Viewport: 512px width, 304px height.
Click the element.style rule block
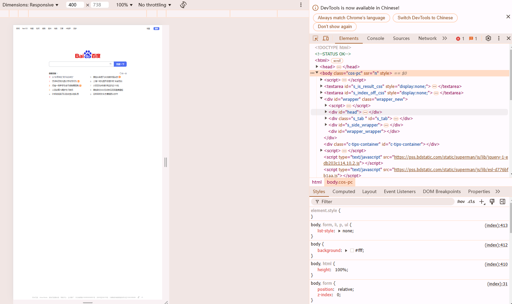click(409, 213)
